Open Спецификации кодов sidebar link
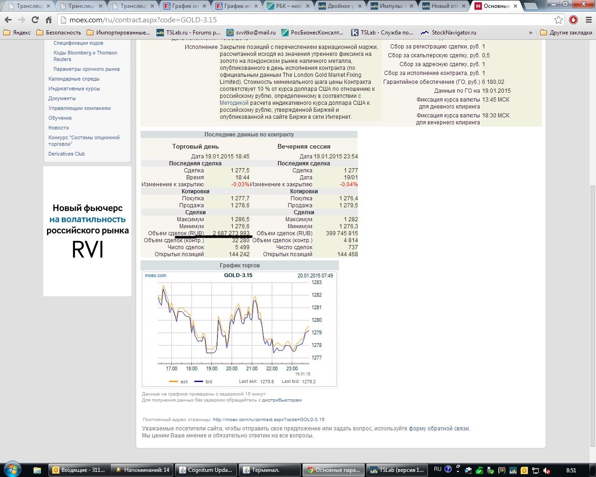Image resolution: width=596 pixels, height=477 pixels. point(78,43)
